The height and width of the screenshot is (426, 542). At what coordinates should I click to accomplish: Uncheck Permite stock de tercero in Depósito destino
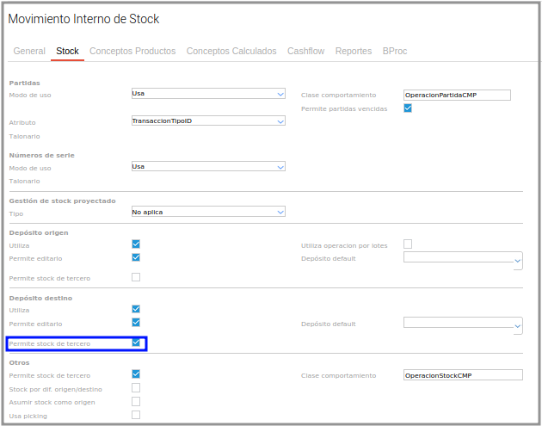[136, 343]
